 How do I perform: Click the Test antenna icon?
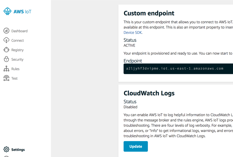(x=6, y=78)
